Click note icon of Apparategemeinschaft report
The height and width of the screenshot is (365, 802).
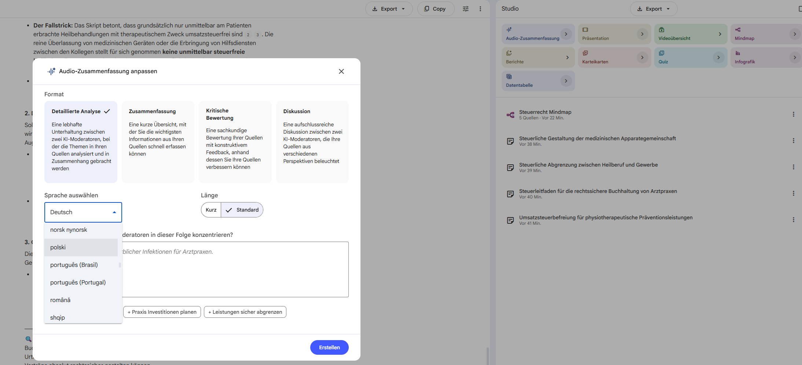tap(510, 141)
